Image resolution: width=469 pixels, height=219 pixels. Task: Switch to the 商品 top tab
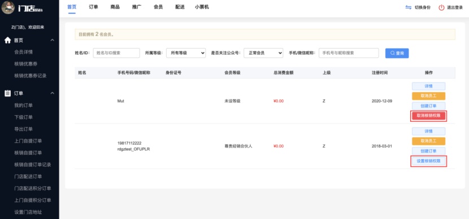(x=115, y=7)
